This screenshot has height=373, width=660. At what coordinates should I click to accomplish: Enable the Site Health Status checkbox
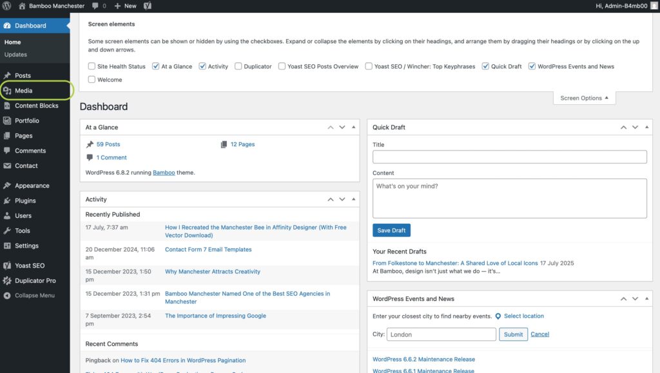point(92,66)
